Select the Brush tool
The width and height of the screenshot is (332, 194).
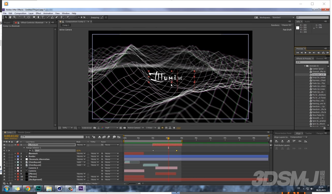[x=48, y=17]
